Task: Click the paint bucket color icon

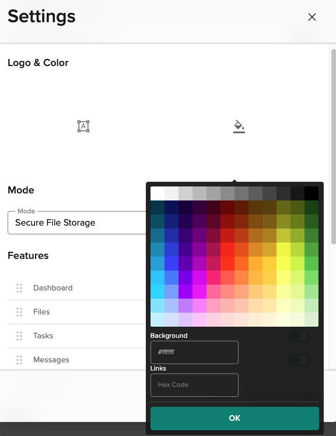Action: tap(239, 126)
